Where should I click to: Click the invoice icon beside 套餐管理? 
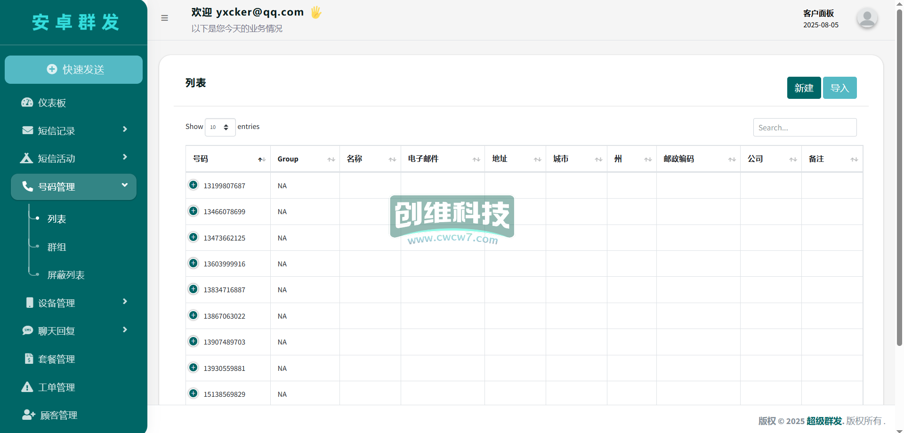[x=29, y=359]
